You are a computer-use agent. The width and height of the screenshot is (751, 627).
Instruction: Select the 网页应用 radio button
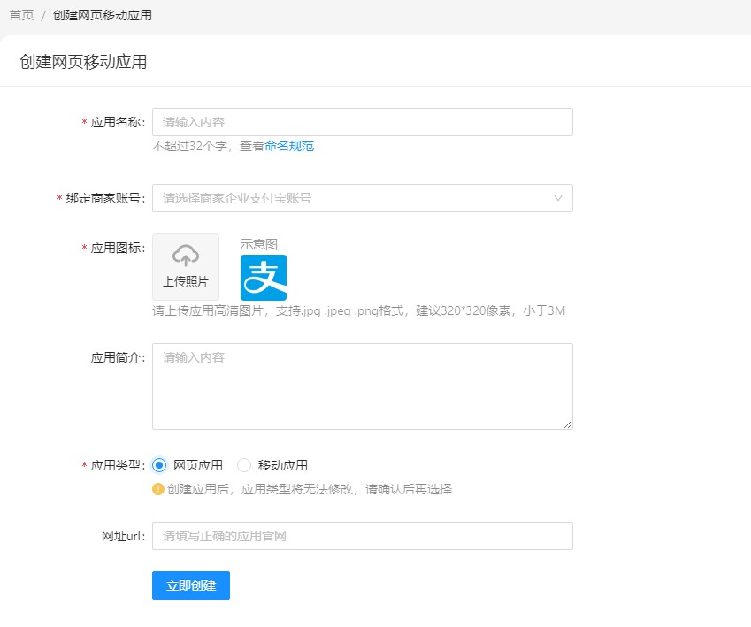(159, 465)
